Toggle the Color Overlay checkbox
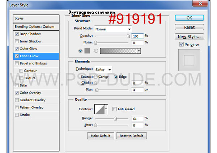 (17, 93)
